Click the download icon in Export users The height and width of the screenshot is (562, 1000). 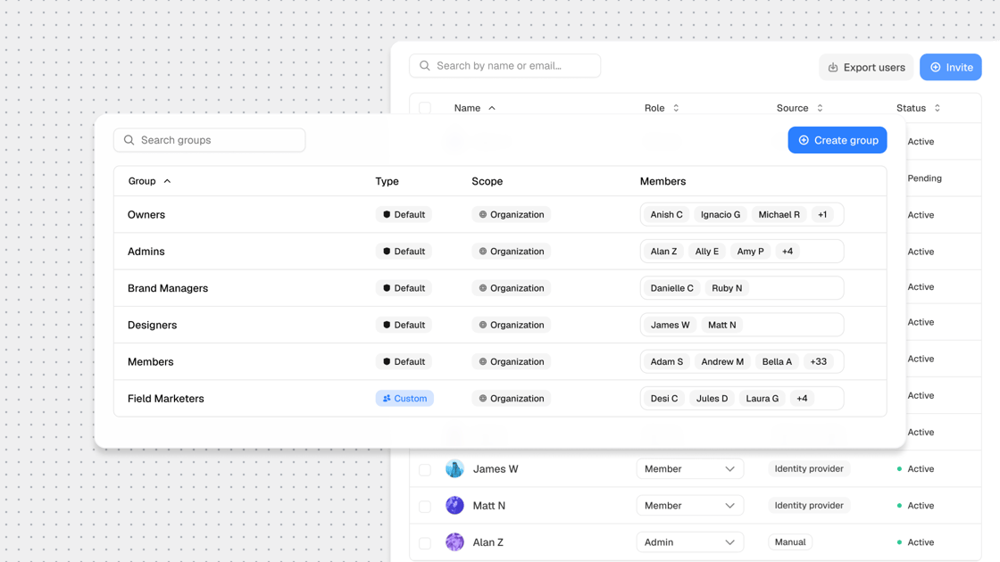pyautogui.click(x=833, y=68)
